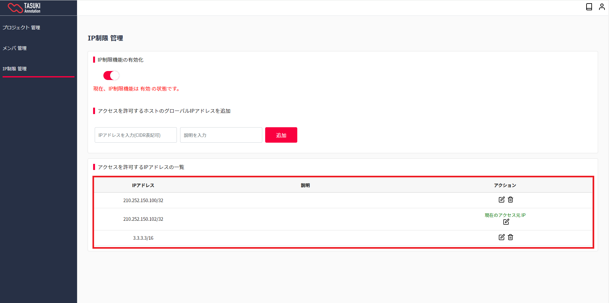Go to メンバ 管理 in the sidebar

click(x=15, y=48)
